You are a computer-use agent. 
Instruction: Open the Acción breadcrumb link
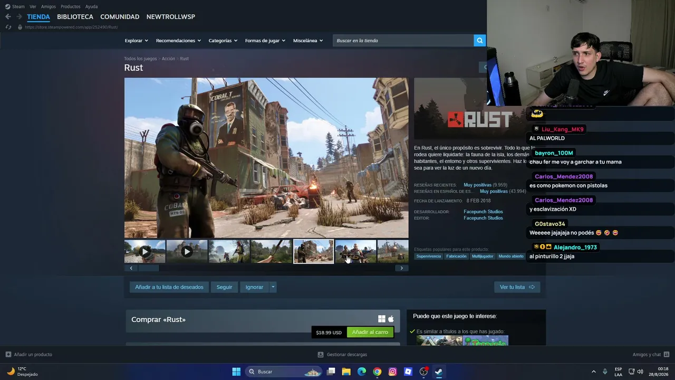pos(168,59)
